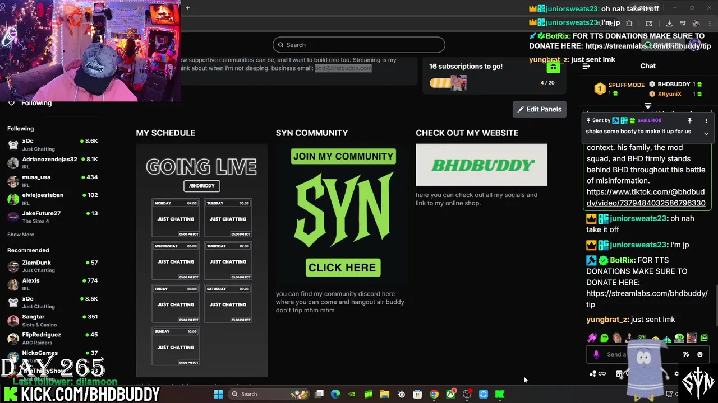The height and width of the screenshot is (403, 718).
Task: Click the Edit Panels button
Action: click(540, 109)
